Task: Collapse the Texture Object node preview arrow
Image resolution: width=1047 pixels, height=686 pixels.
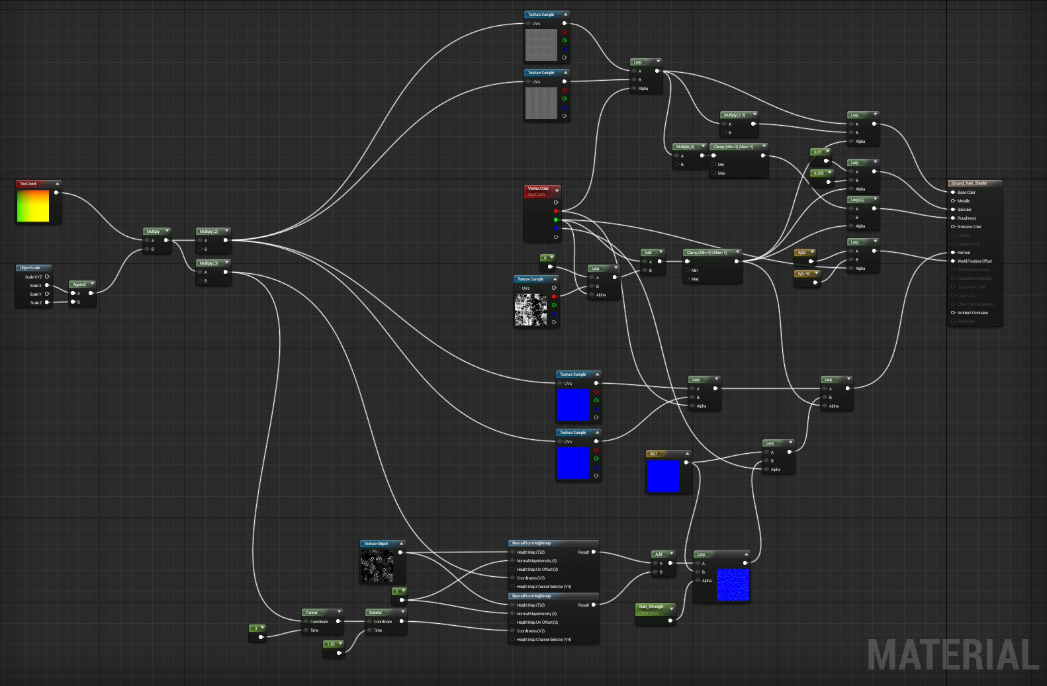Action: pos(401,544)
